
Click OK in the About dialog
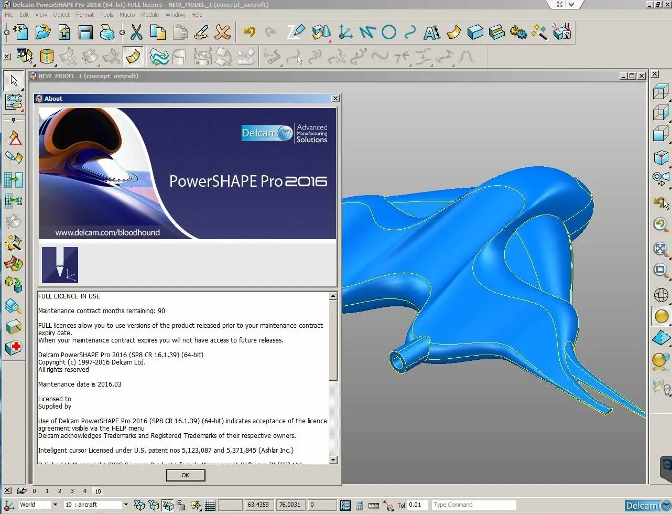coord(185,475)
